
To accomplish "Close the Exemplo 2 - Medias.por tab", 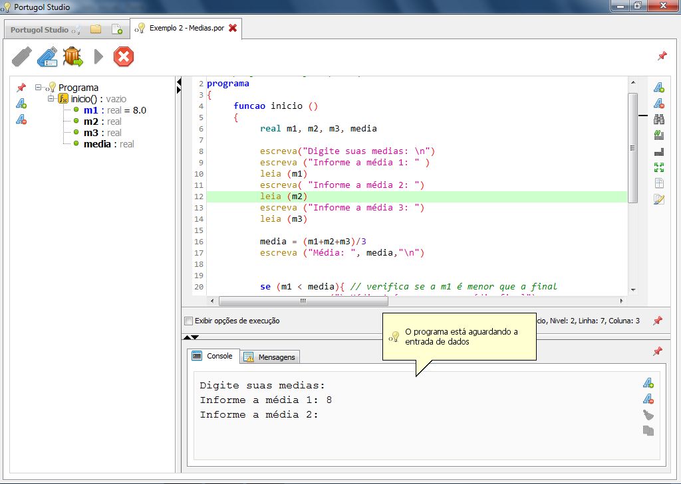I will tap(233, 28).
